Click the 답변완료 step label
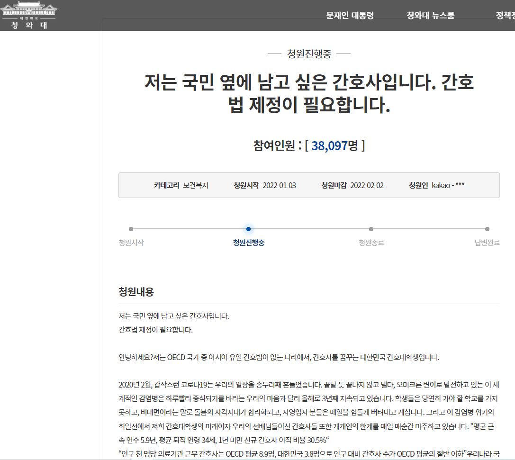Image resolution: width=515 pixels, height=460 pixels. [x=487, y=243]
